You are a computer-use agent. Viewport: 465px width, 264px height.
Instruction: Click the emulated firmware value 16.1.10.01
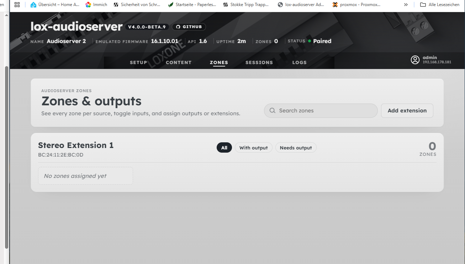click(164, 41)
